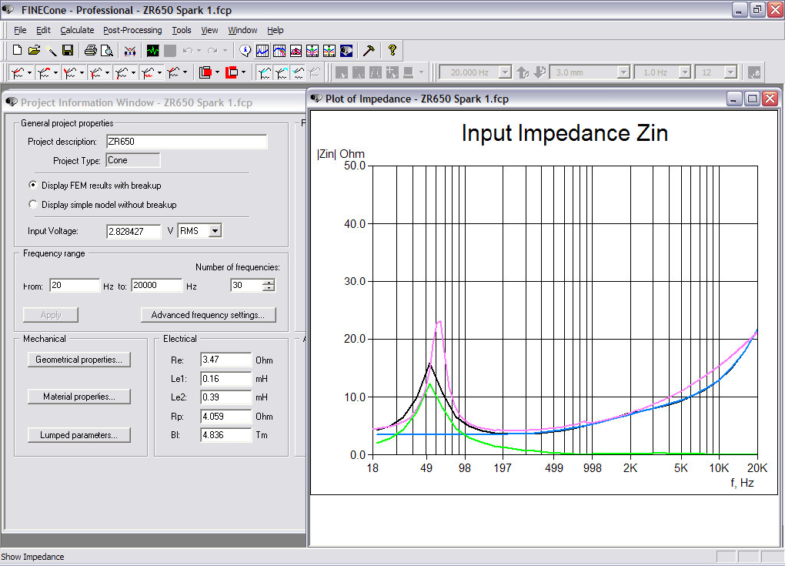
Task: Click the redo arrow icon
Action: (212, 50)
